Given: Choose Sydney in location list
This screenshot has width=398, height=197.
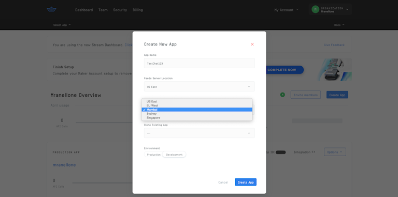Looking at the screenshot, I should 197,114.
